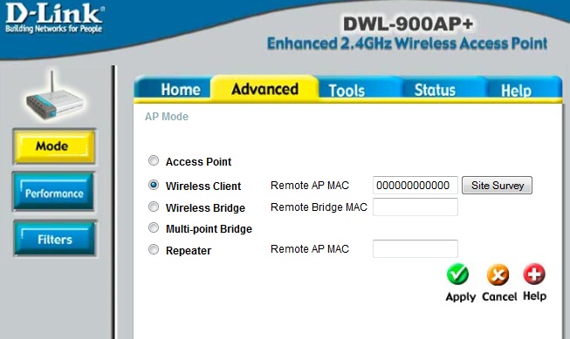Click the red Help plus icon
This screenshot has height=339, width=570.
coord(534,274)
